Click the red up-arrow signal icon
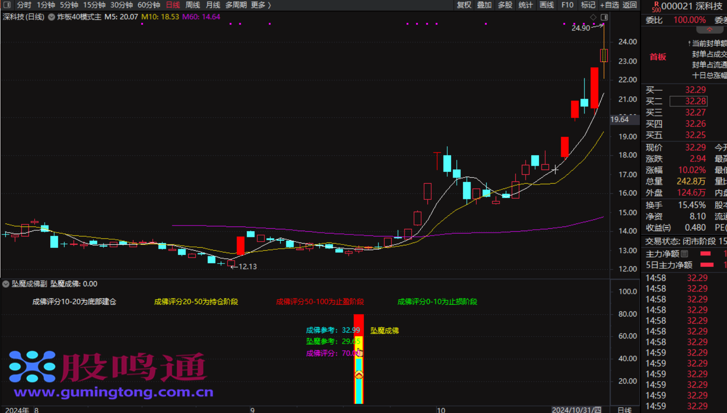 coord(359,375)
